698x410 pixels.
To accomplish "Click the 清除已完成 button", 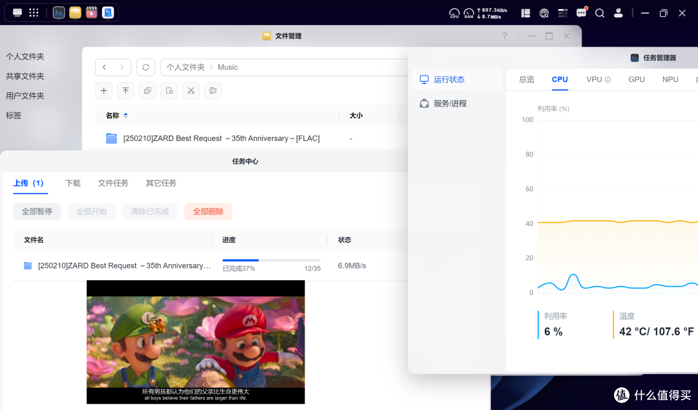I will pos(149,212).
